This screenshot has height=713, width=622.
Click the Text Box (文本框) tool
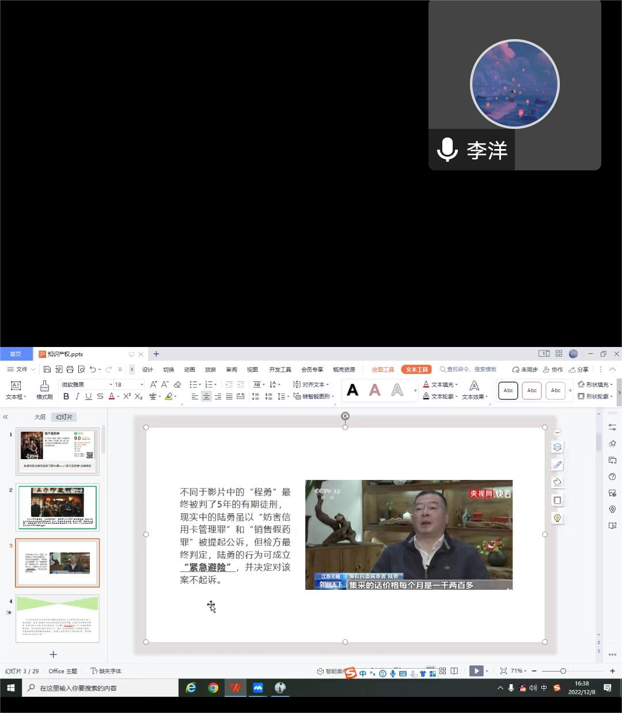16,389
